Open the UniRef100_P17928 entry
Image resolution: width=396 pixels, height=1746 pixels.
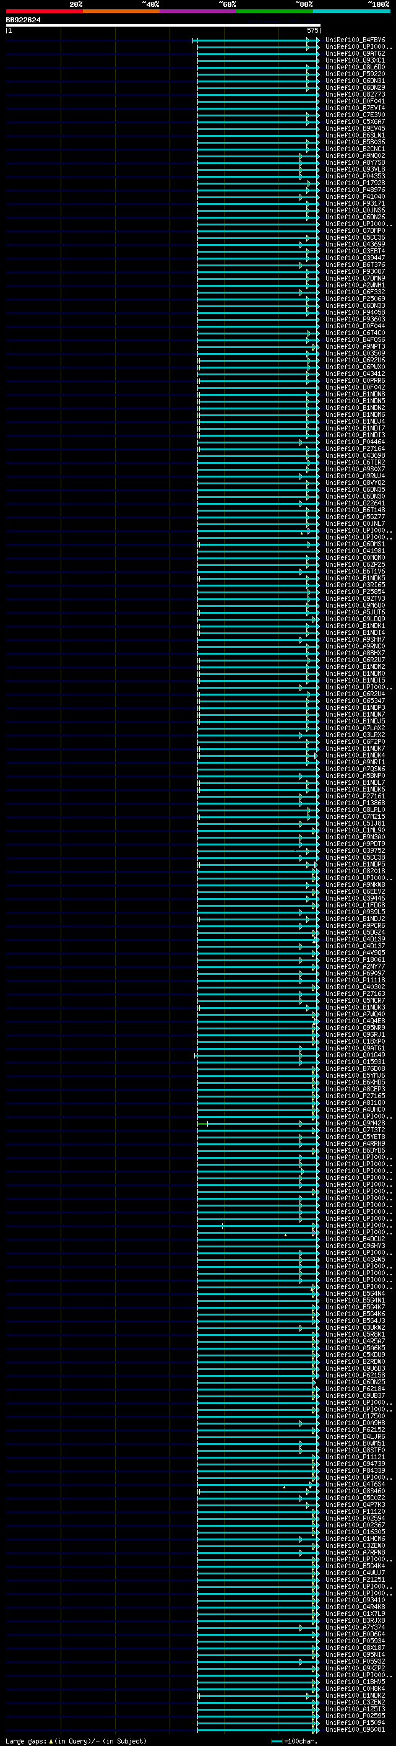coord(355,183)
